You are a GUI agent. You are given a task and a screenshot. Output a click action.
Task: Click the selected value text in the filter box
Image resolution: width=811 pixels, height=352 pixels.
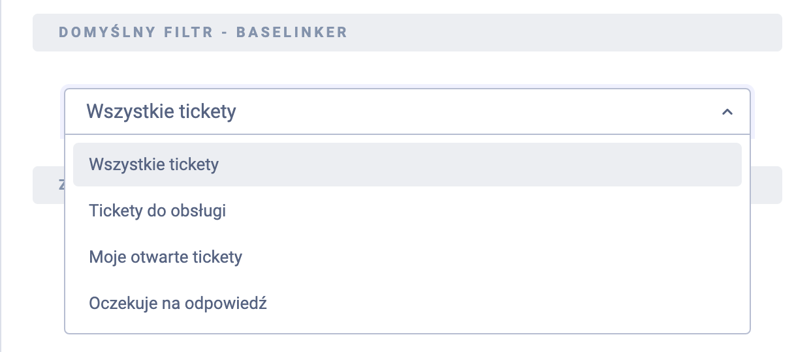coord(161,112)
